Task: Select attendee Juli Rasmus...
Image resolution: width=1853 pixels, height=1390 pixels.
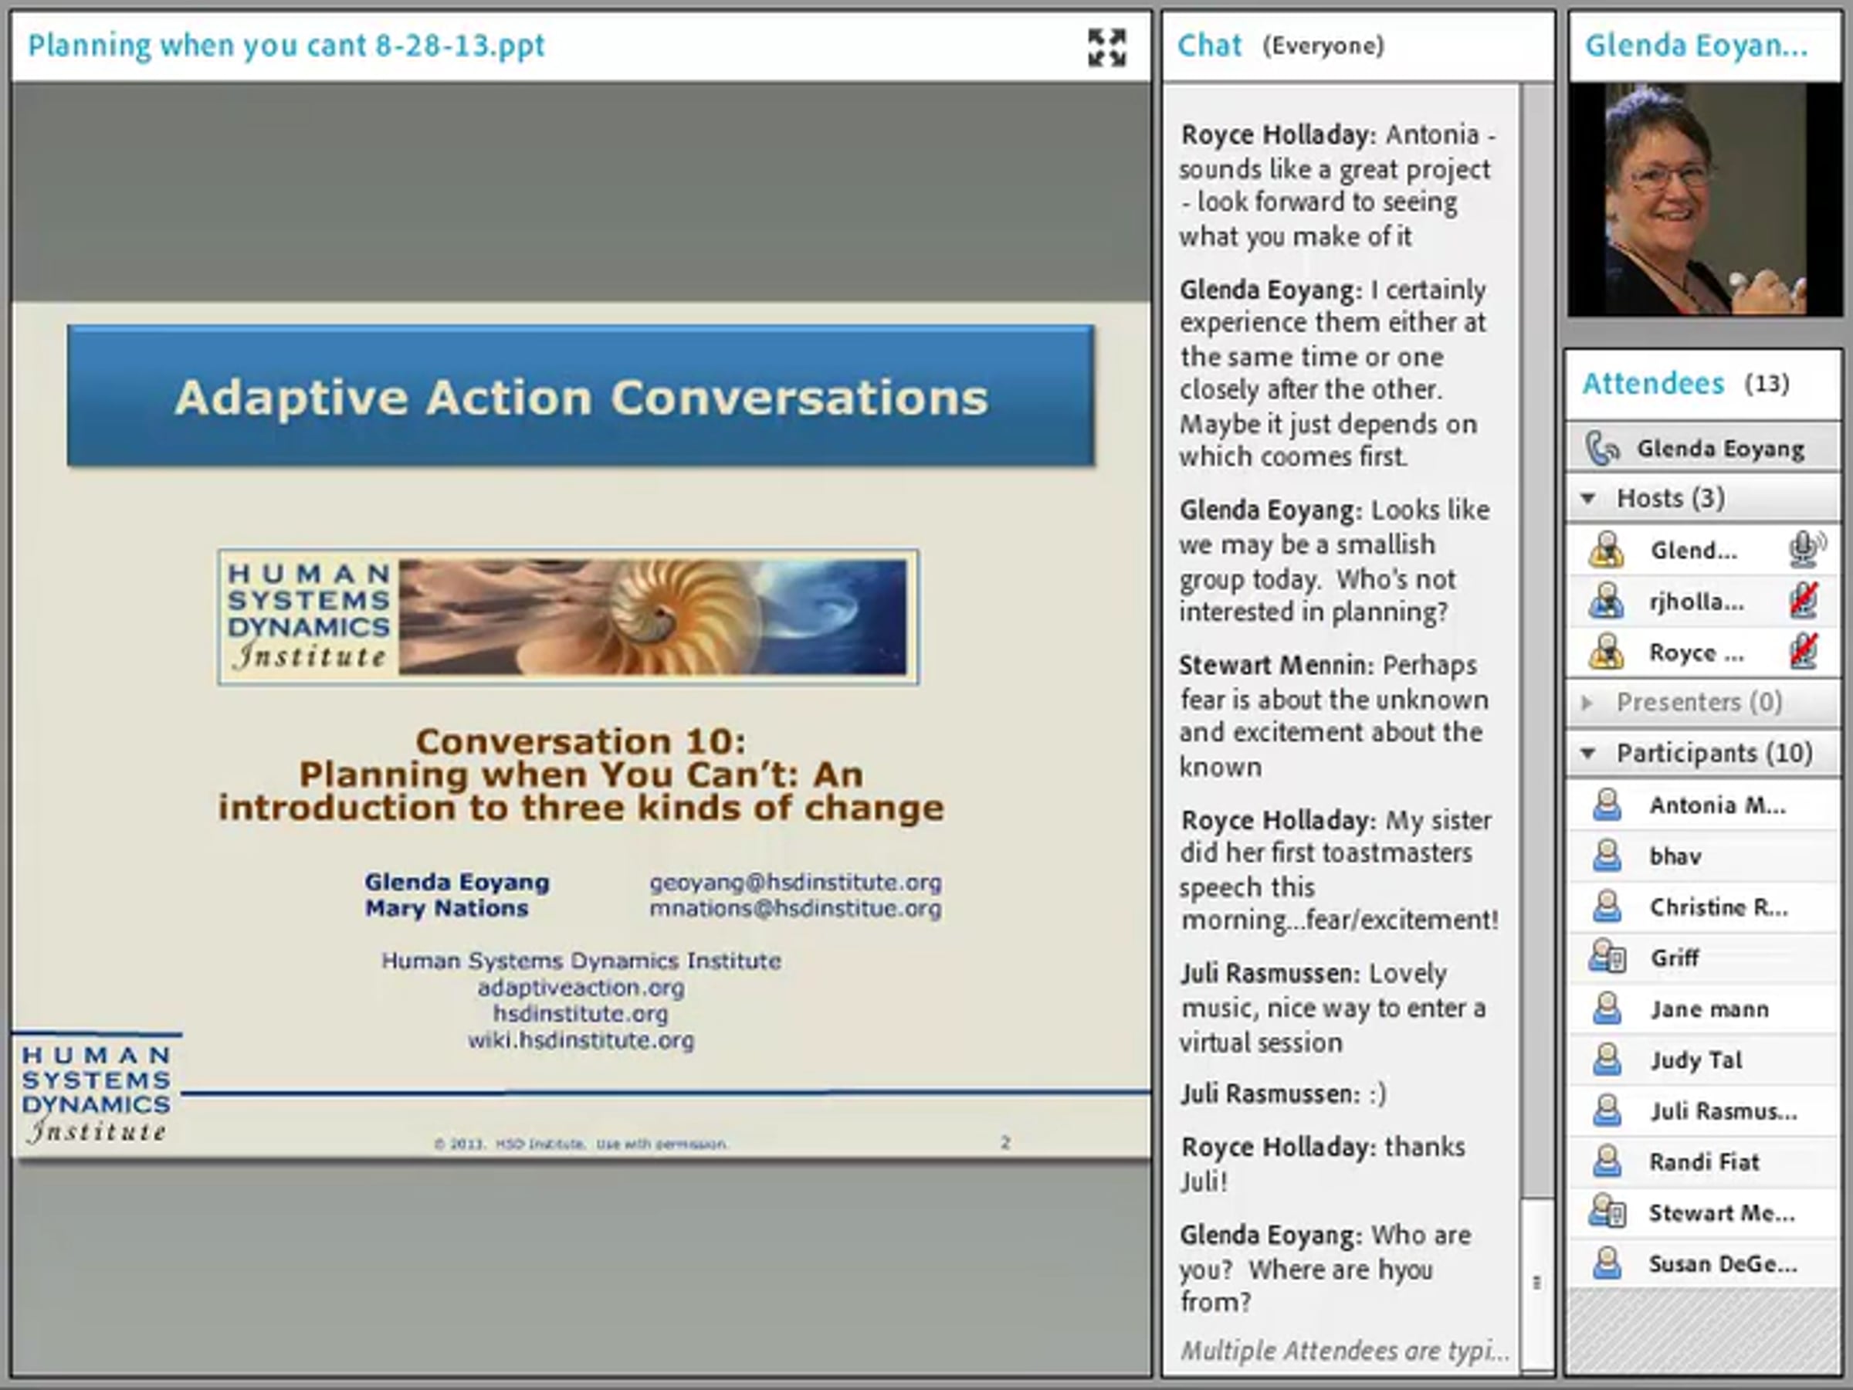Action: [x=1703, y=1112]
